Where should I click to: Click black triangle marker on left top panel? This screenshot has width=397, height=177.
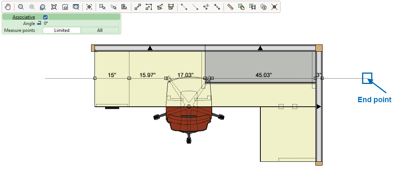tap(150, 48)
